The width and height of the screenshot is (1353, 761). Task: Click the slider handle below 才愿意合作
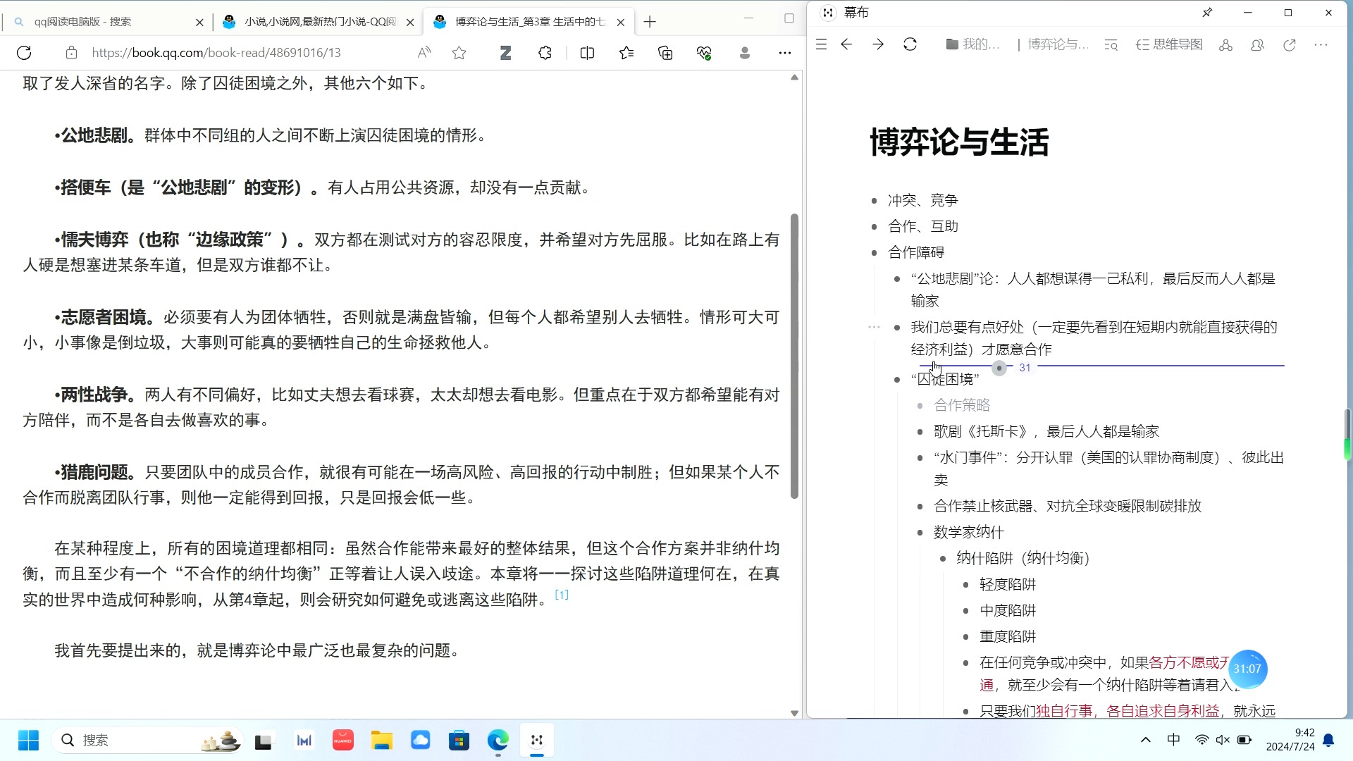[999, 368]
